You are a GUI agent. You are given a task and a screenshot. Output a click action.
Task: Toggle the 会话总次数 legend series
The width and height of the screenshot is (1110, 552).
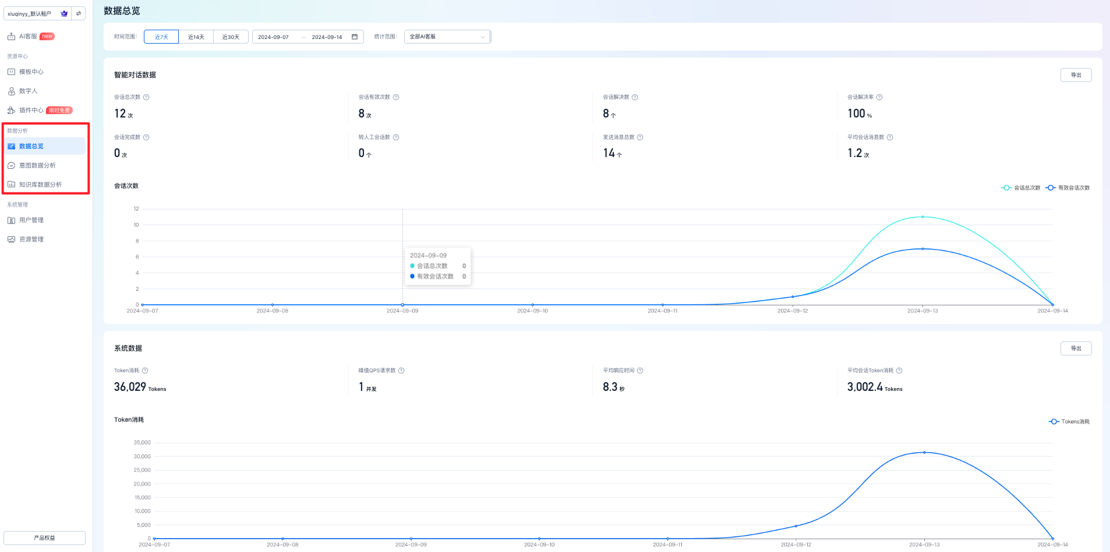[1021, 188]
